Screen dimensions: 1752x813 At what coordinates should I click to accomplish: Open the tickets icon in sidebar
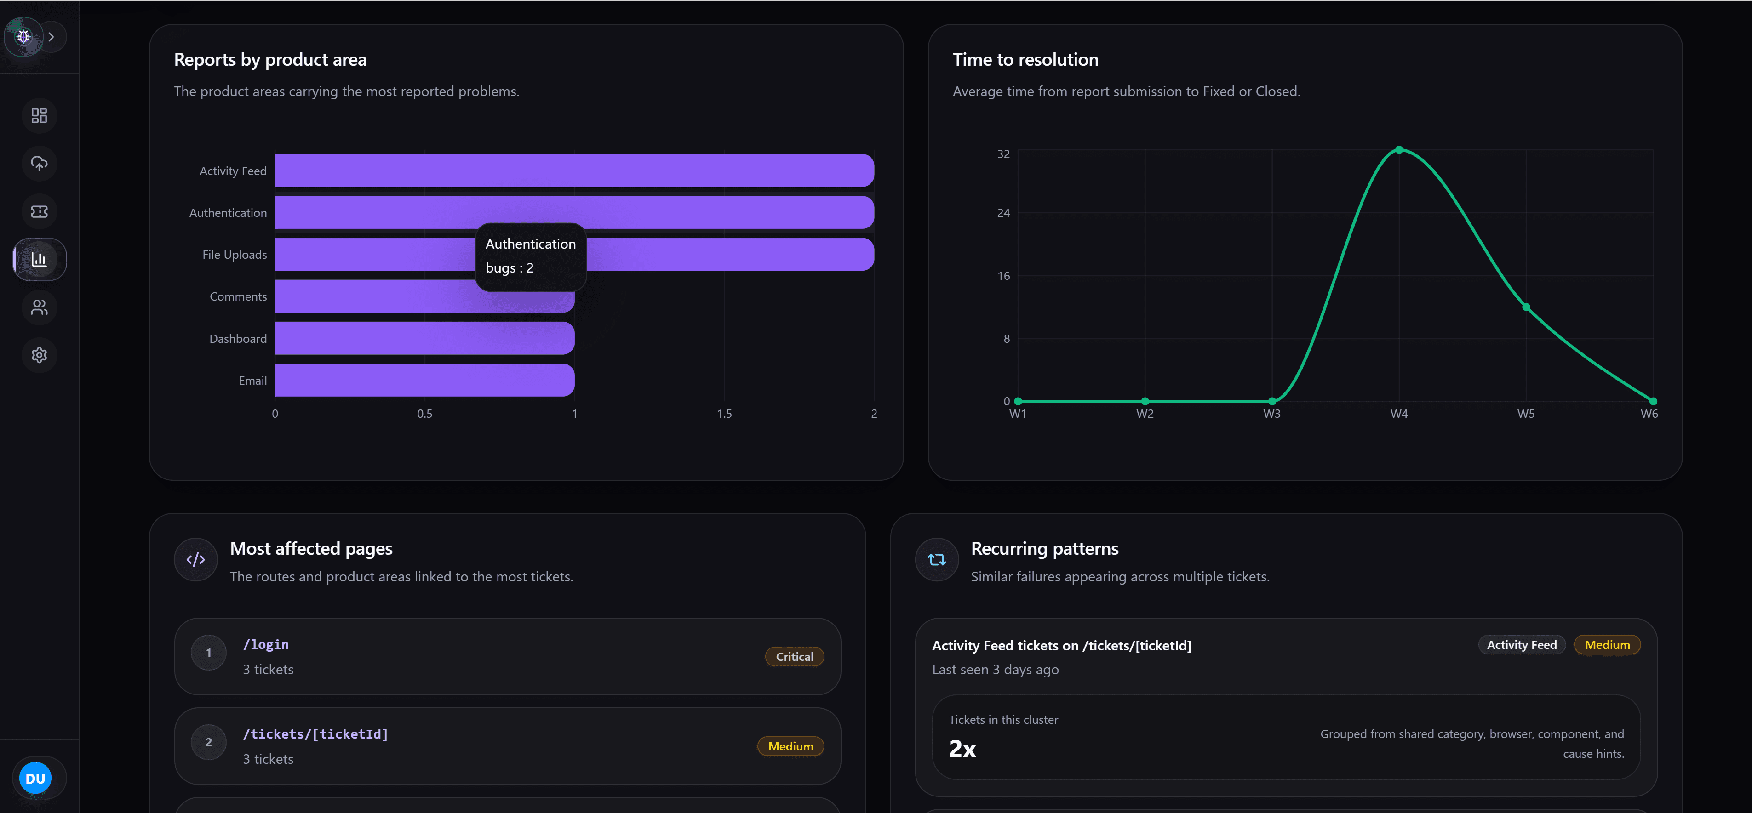[40, 211]
